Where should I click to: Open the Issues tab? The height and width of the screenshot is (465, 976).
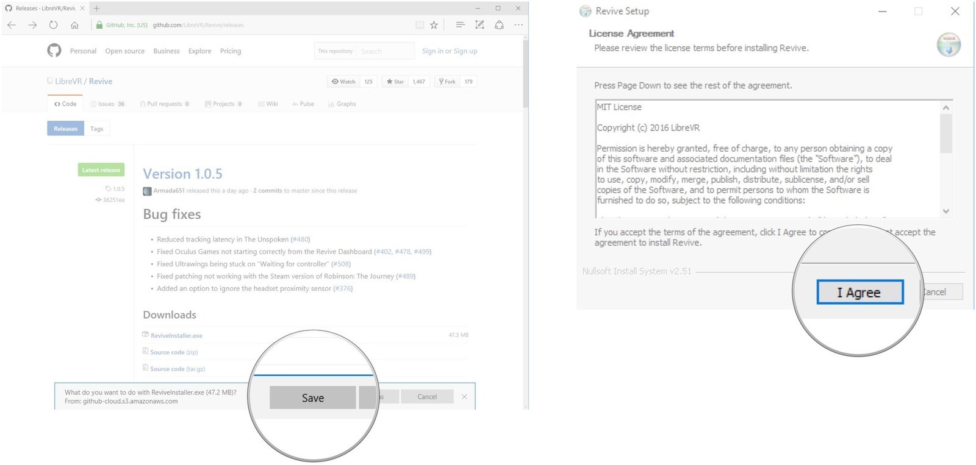point(107,104)
